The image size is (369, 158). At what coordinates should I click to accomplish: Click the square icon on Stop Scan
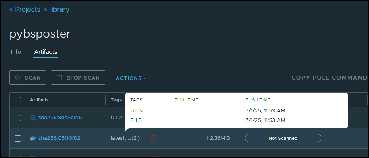tap(59, 78)
